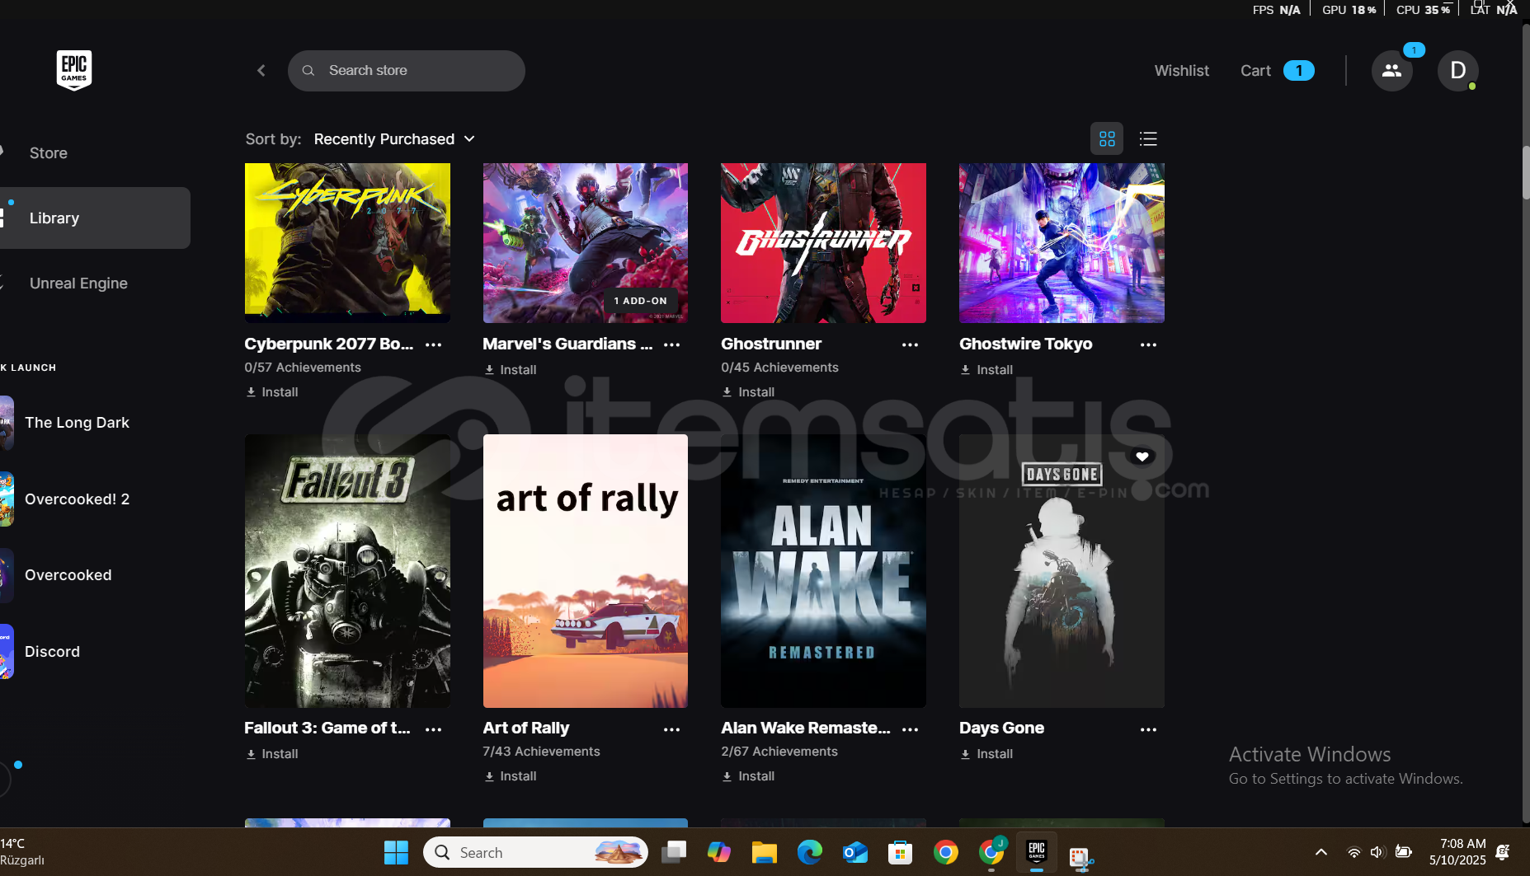Open Fallout 3 cover thumbnail

[347, 571]
